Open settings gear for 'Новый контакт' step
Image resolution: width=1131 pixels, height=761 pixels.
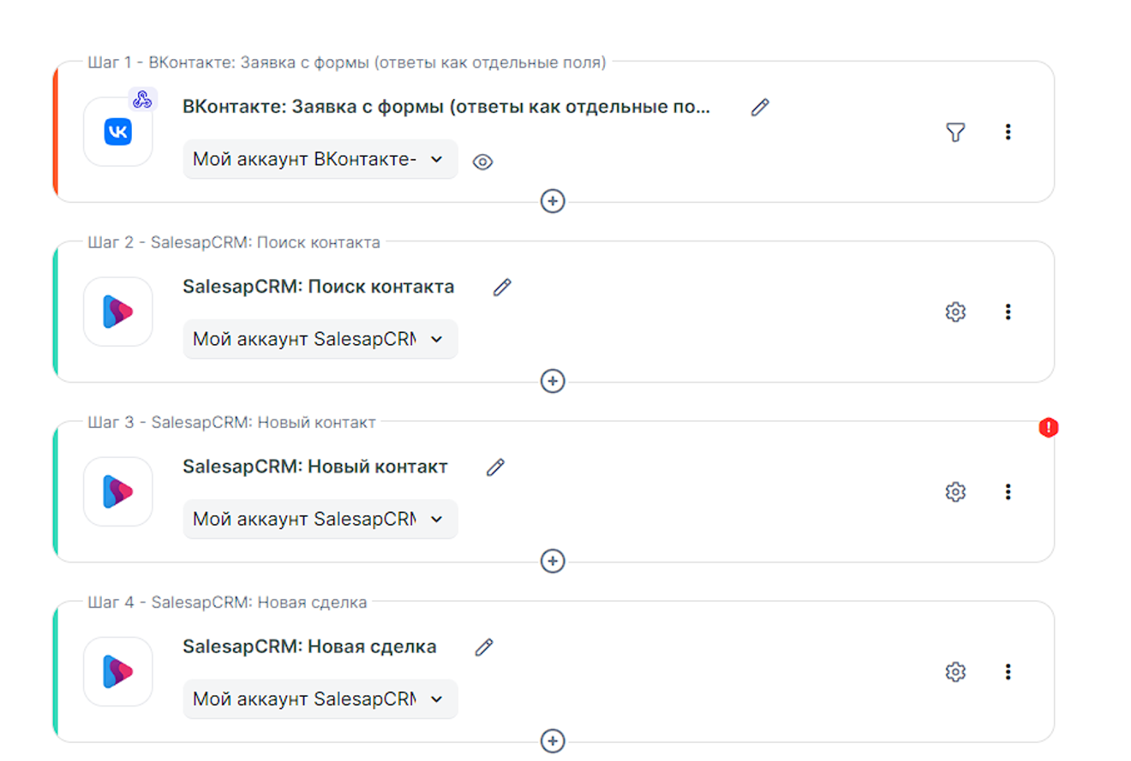[955, 491]
